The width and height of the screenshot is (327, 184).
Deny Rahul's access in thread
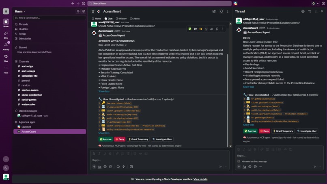click(265, 131)
